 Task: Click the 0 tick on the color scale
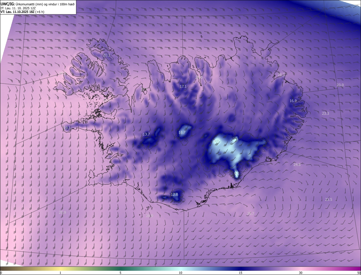pos(1,273)
